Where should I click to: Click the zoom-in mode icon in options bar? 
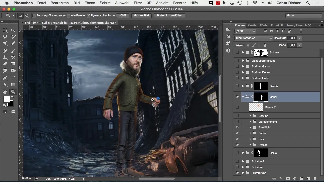[21, 16]
